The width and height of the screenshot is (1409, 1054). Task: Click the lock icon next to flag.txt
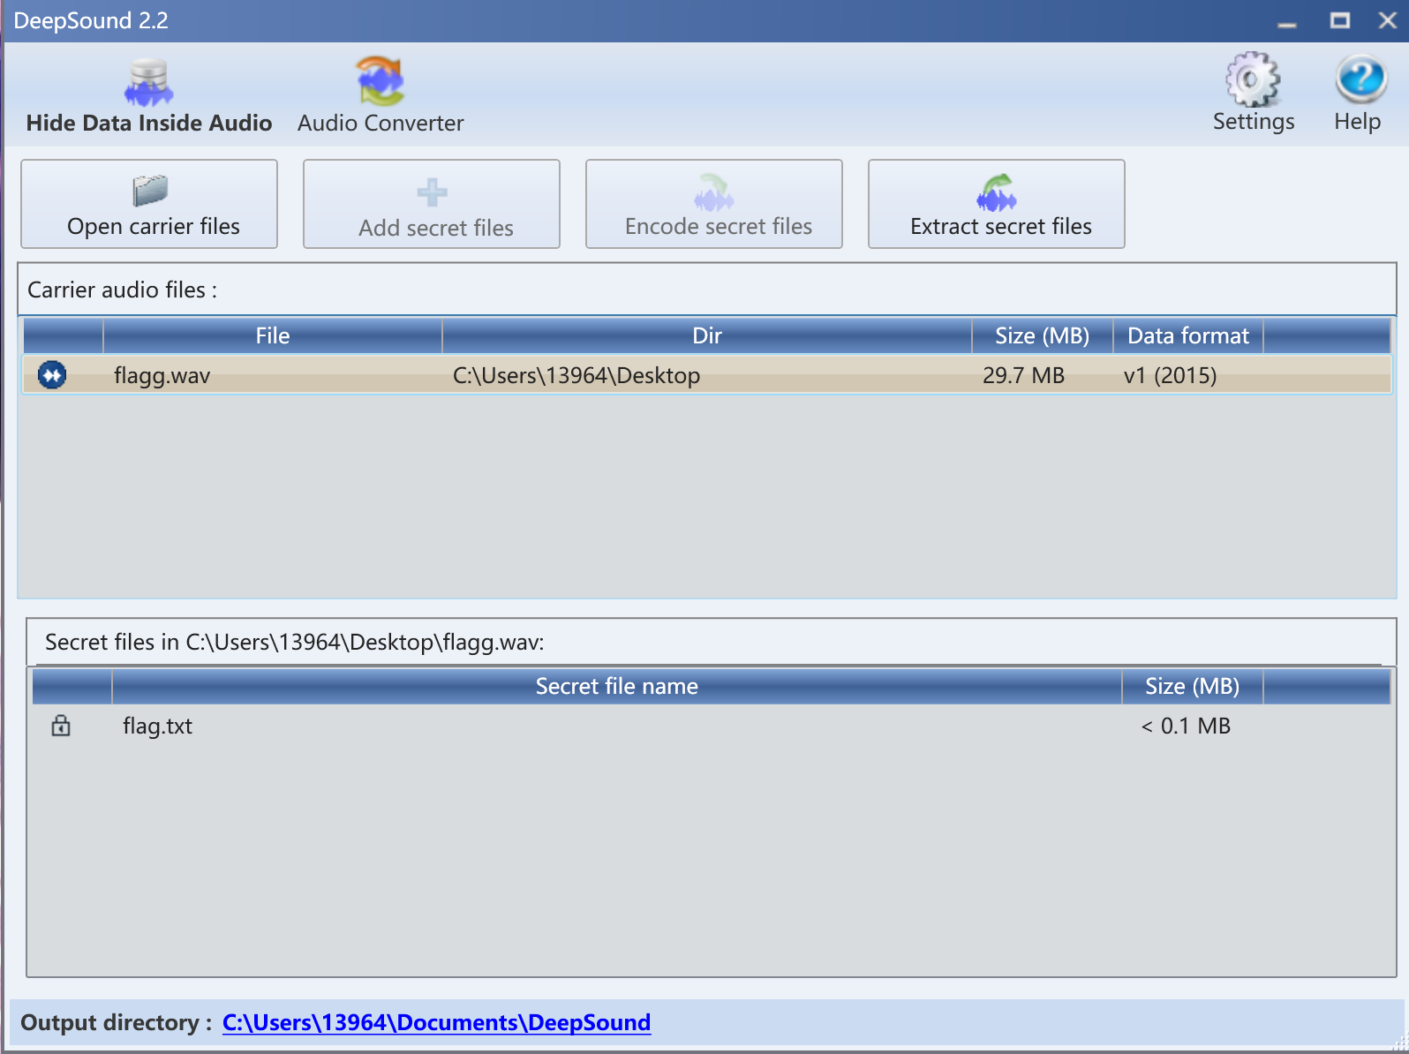pyautogui.click(x=61, y=726)
